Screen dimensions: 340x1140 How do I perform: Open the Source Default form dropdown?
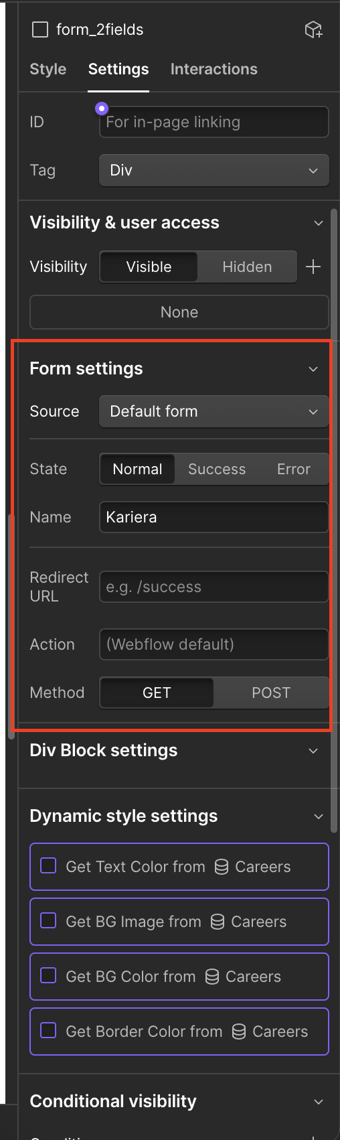point(214,411)
